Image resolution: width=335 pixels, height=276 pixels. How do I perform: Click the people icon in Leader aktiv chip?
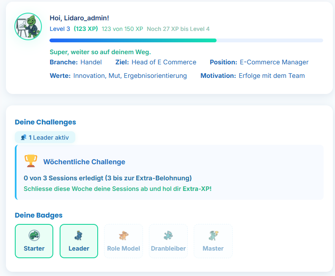click(x=24, y=137)
